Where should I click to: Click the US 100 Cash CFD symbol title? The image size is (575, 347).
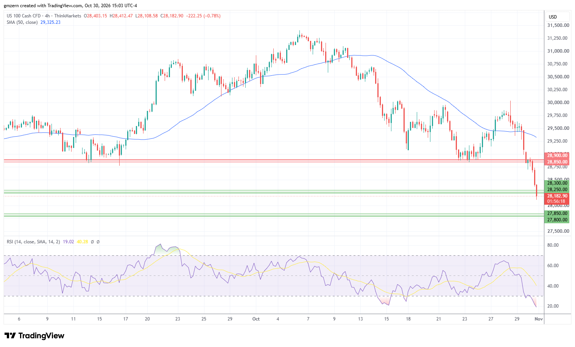tap(23, 16)
